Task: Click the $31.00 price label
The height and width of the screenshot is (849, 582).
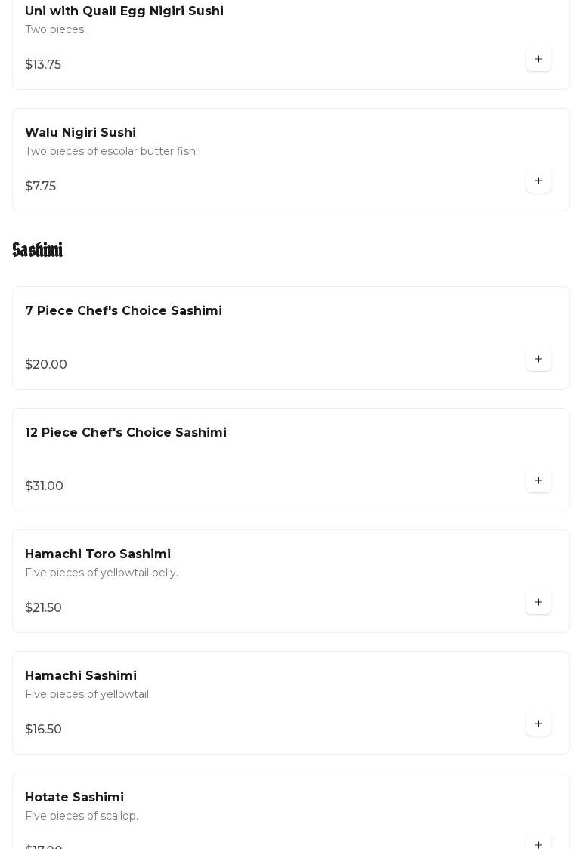Action: coord(44,486)
